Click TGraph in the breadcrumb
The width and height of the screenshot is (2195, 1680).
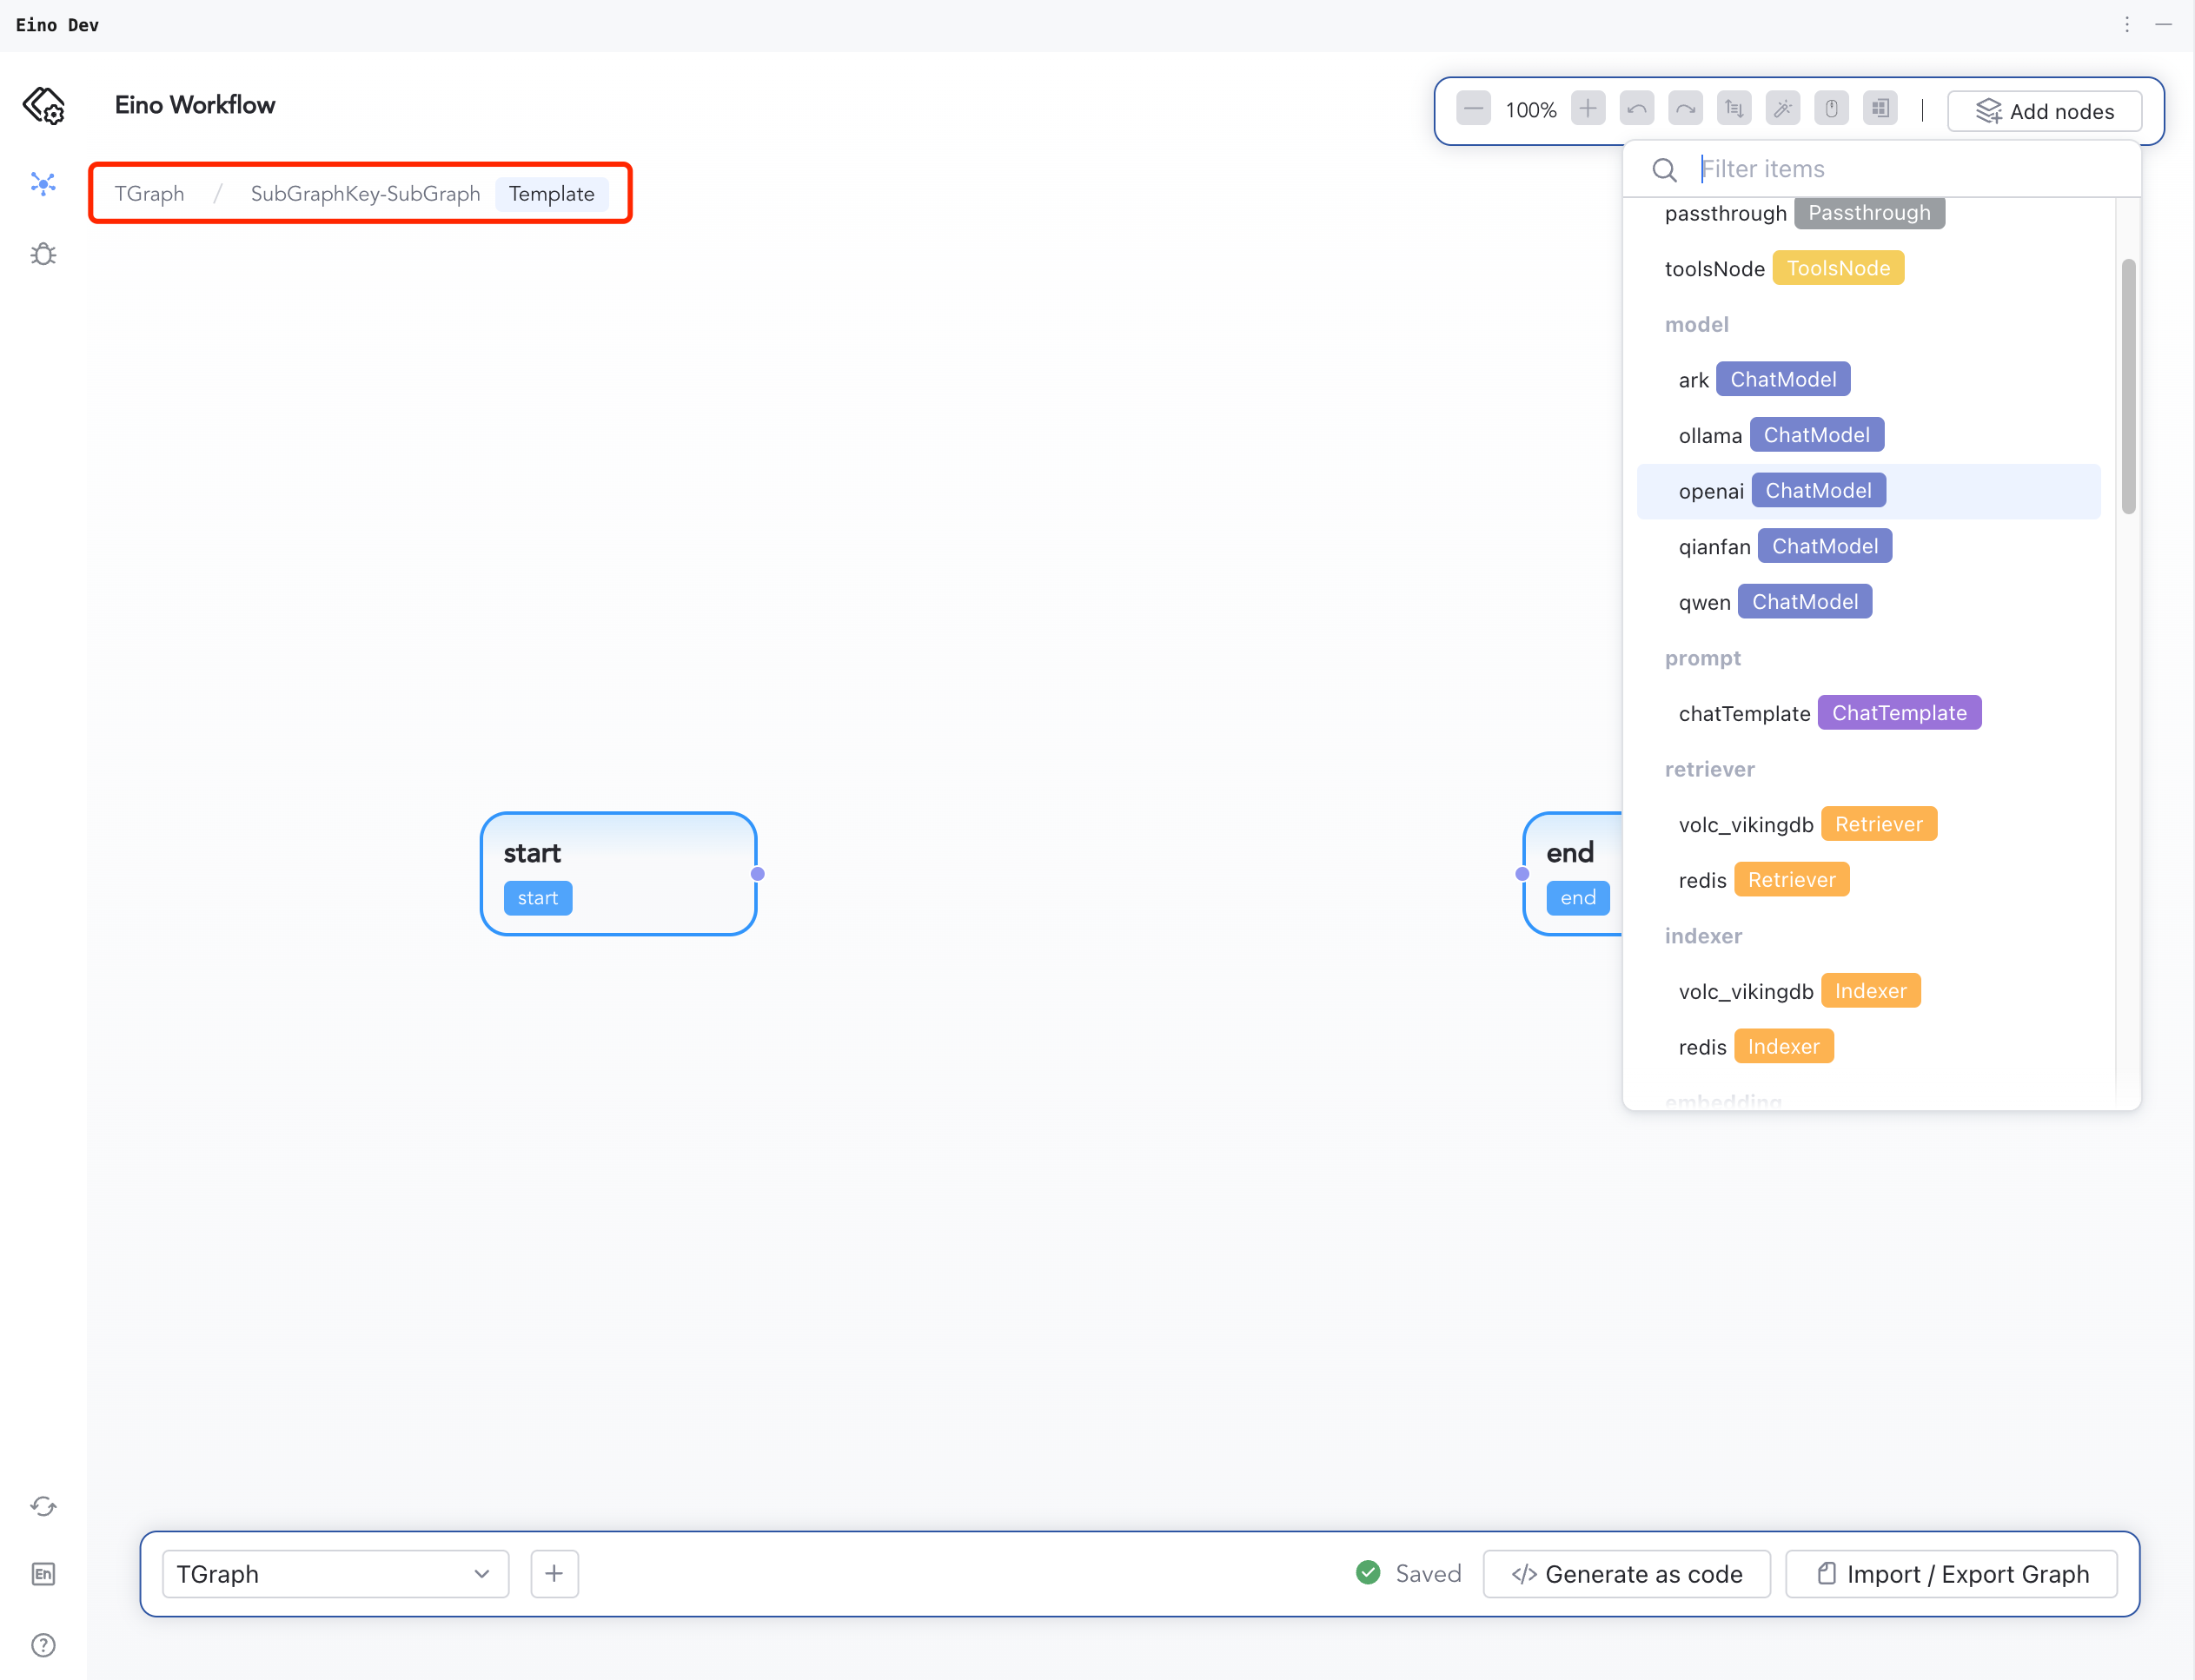click(149, 194)
